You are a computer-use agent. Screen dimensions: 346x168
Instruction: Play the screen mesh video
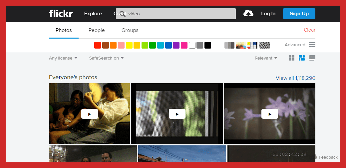pos(177,114)
